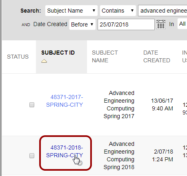Open the Before date condition dropdown
Image resolution: width=187 pixels, height=176 pixels.
tap(82, 24)
